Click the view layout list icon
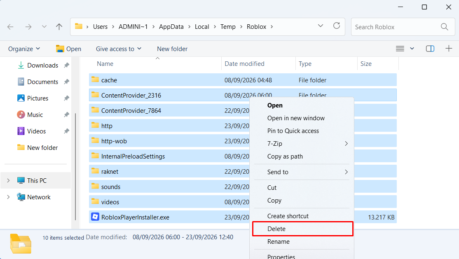 pos(400,49)
